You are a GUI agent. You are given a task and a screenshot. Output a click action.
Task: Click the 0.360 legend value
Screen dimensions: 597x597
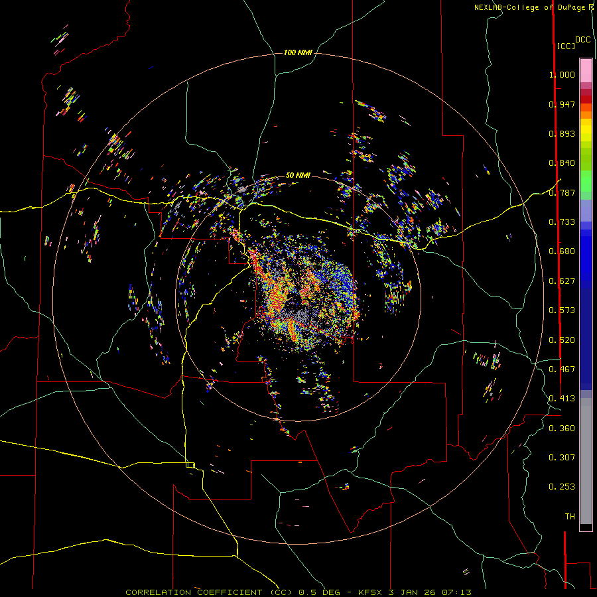click(562, 429)
